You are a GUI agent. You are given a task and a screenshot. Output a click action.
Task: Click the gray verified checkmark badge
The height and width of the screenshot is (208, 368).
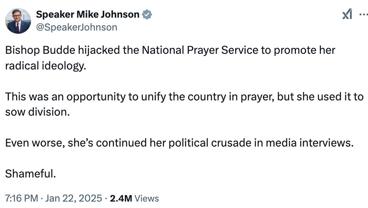pyautogui.click(x=147, y=15)
